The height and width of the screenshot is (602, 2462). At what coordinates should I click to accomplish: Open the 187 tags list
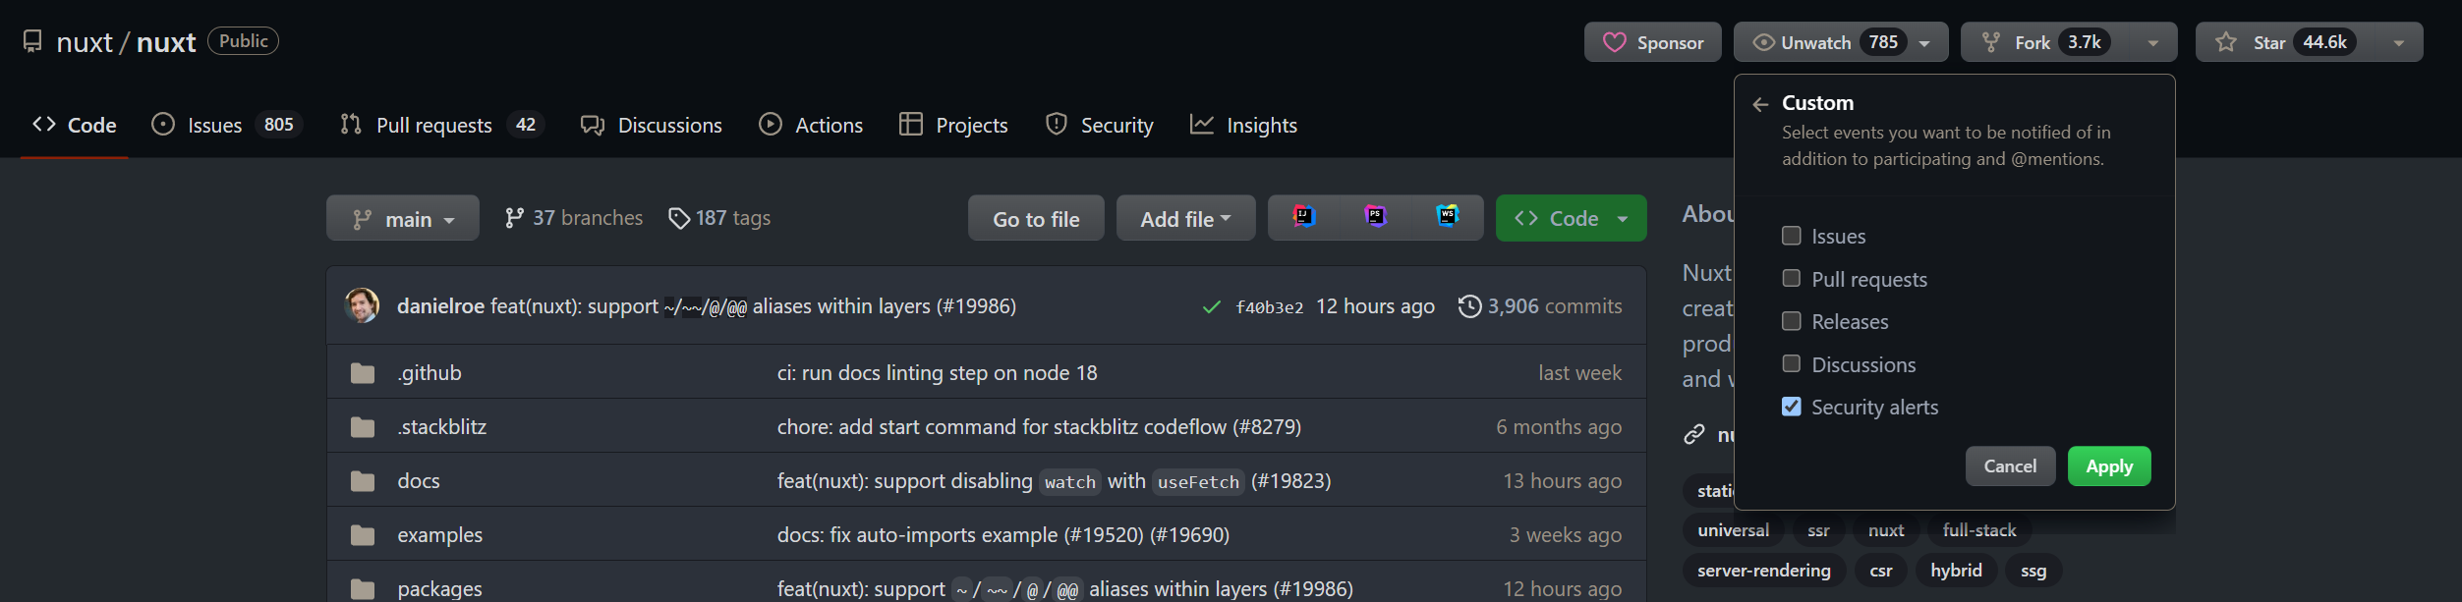[x=719, y=218]
